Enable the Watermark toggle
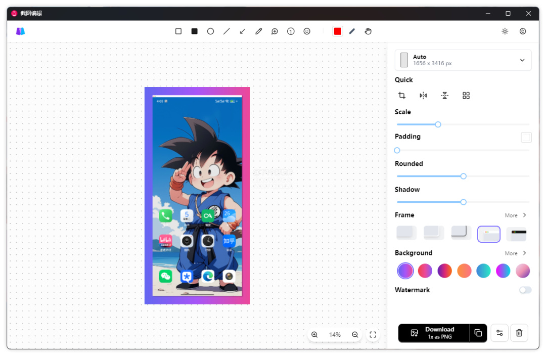 coord(525,290)
